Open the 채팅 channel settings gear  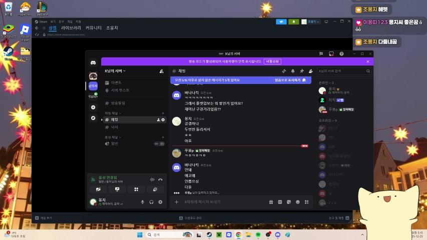163,119
